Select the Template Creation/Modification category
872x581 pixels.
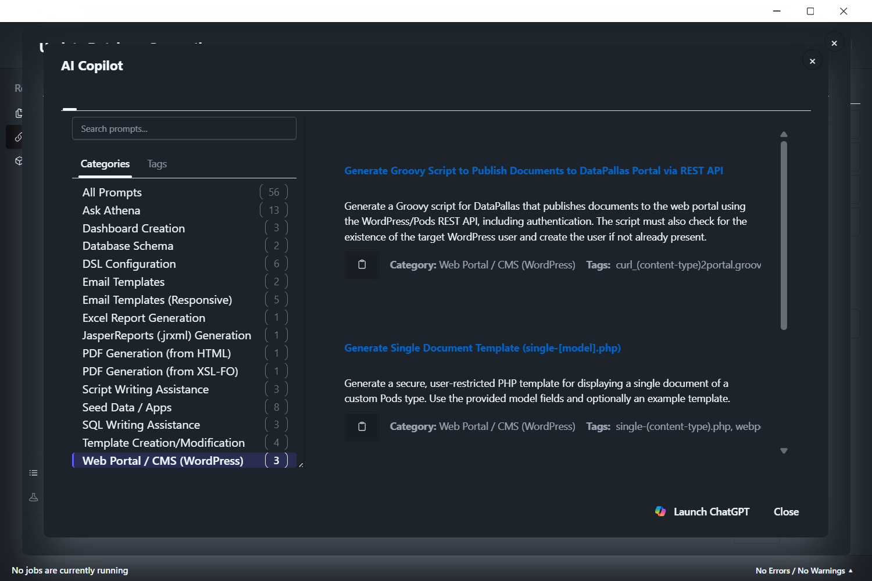pyautogui.click(x=184, y=443)
